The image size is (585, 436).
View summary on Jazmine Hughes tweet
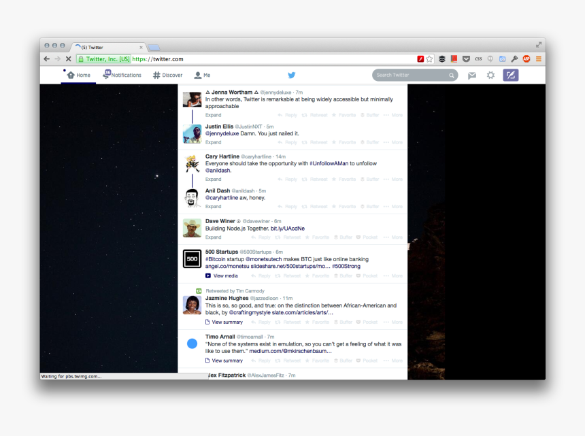224,322
